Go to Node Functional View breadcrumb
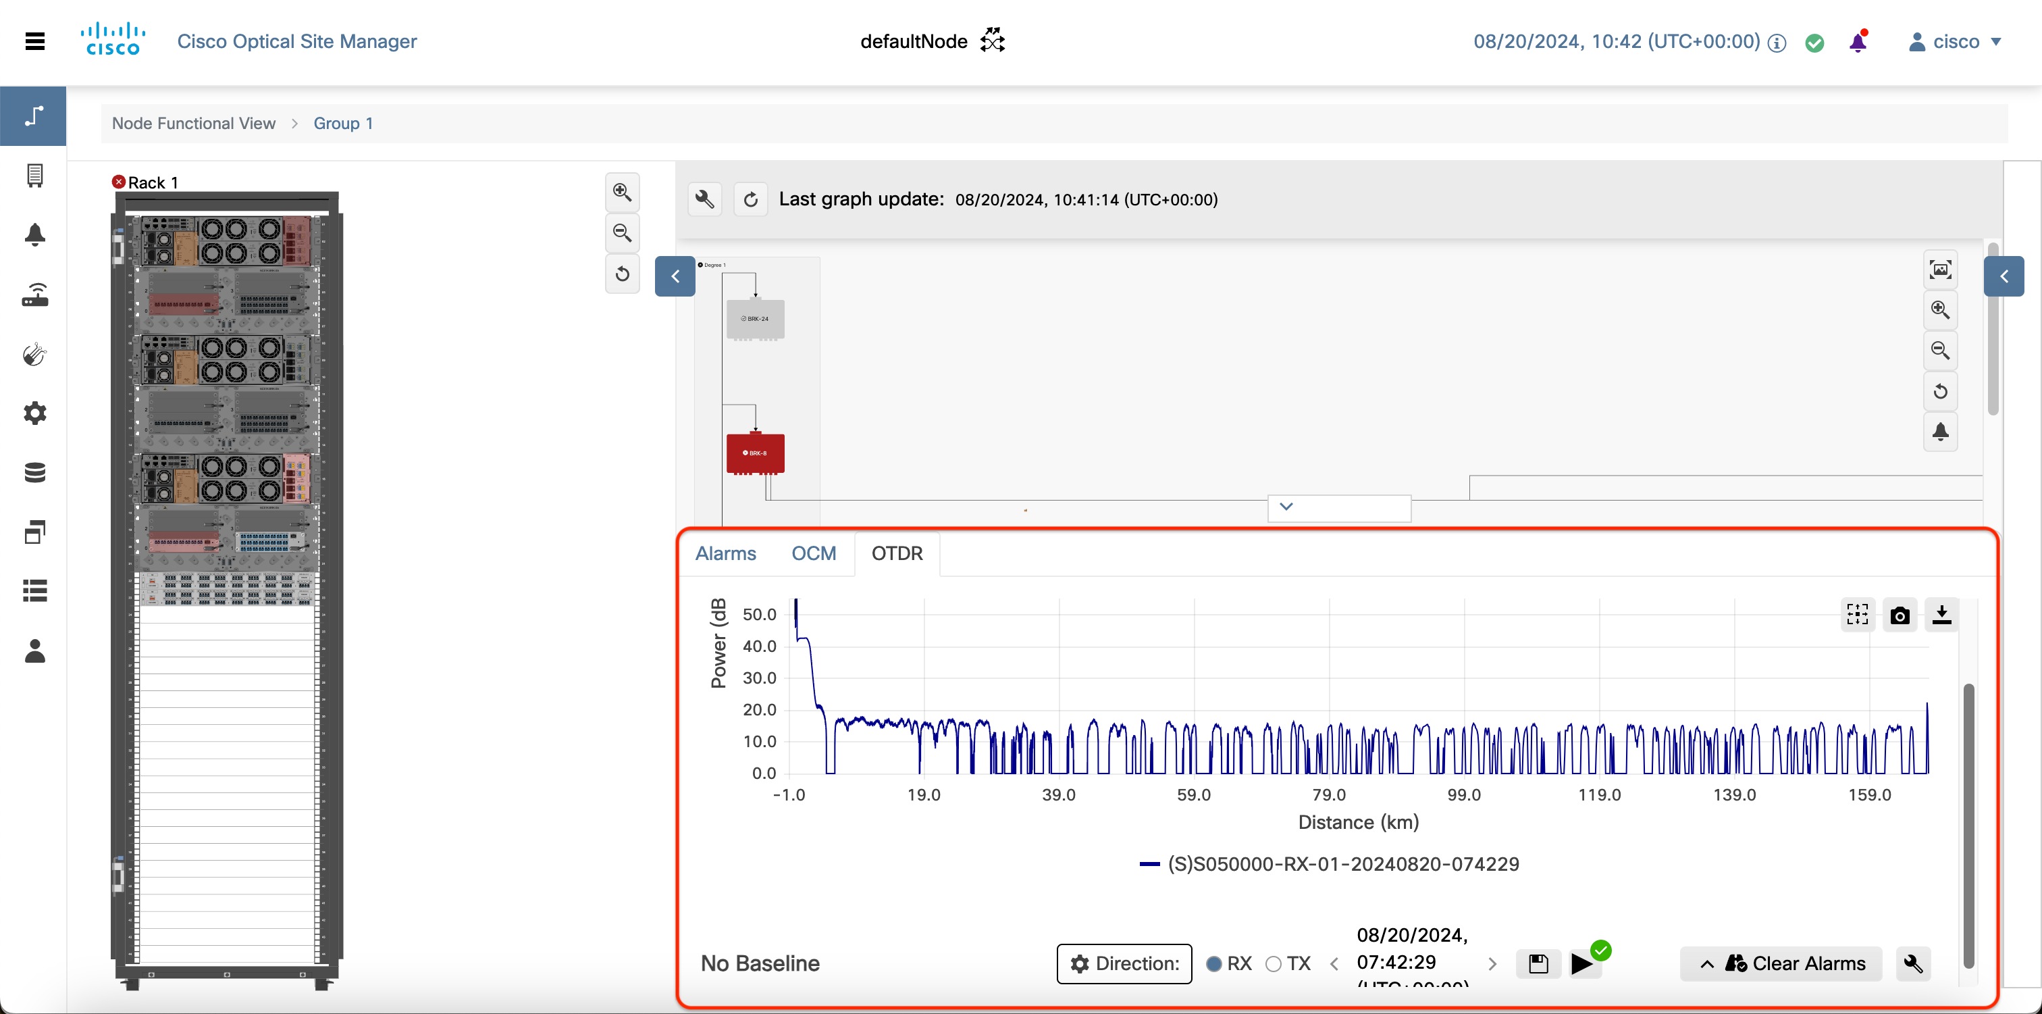 pyautogui.click(x=193, y=123)
